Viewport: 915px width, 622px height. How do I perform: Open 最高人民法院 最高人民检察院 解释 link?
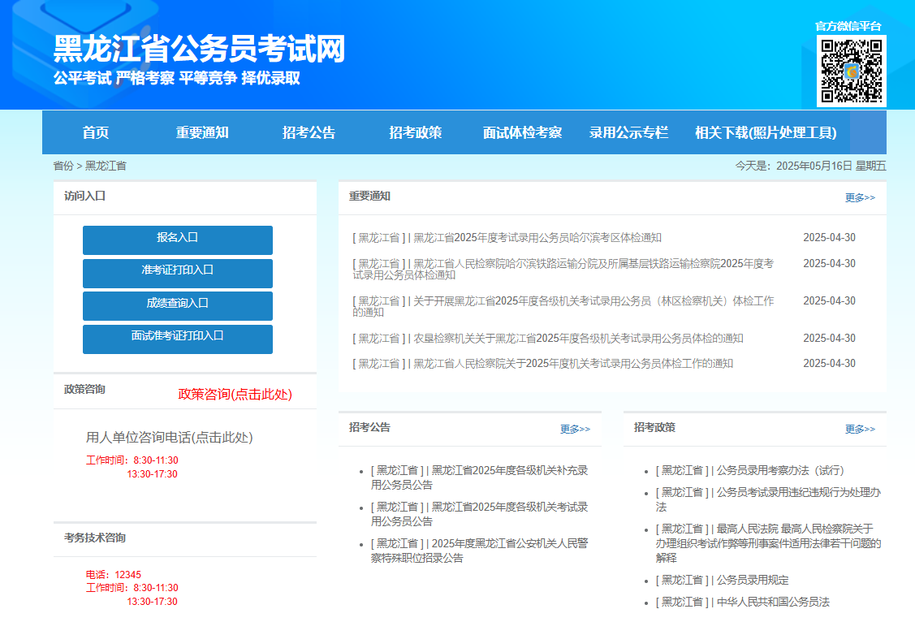[x=769, y=543]
